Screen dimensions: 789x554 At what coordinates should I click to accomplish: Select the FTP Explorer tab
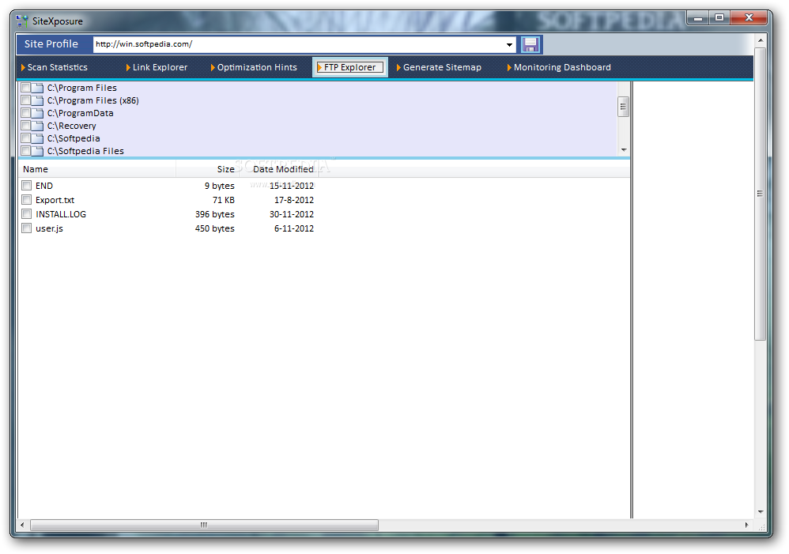(349, 67)
